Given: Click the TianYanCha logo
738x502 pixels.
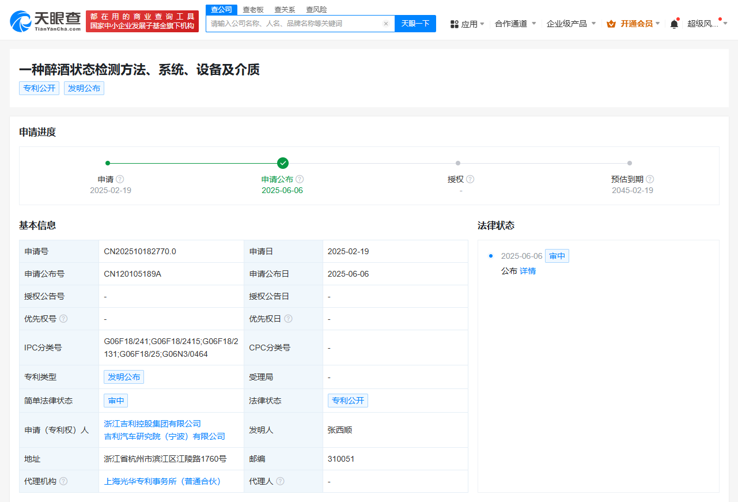Looking at the screenshot, I should [x=46, y=21].
